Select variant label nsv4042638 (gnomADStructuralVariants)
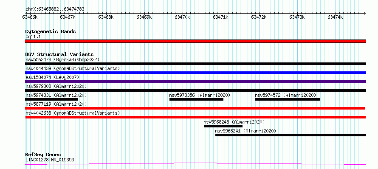The width and height of the screenshot is (378, 169). 73,113
